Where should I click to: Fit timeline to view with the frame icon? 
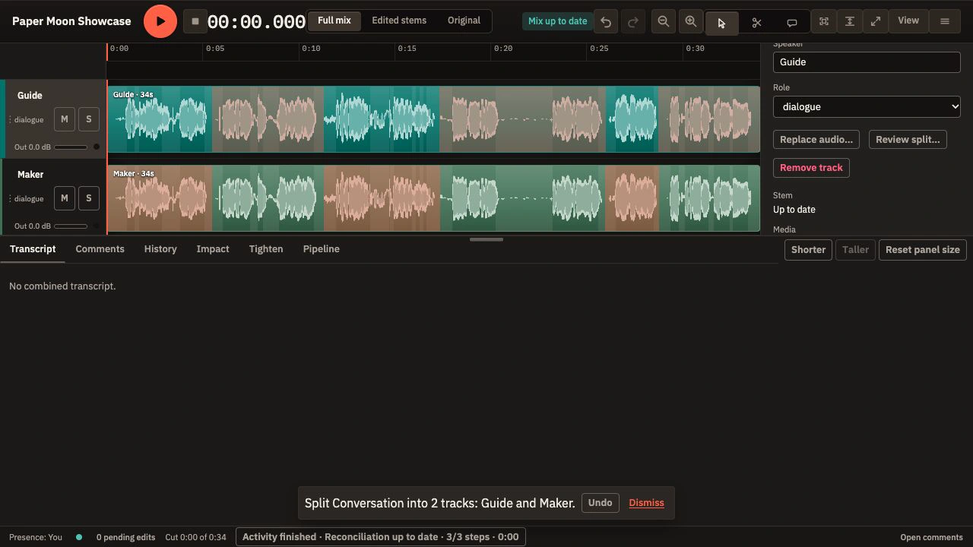point(823,22)
